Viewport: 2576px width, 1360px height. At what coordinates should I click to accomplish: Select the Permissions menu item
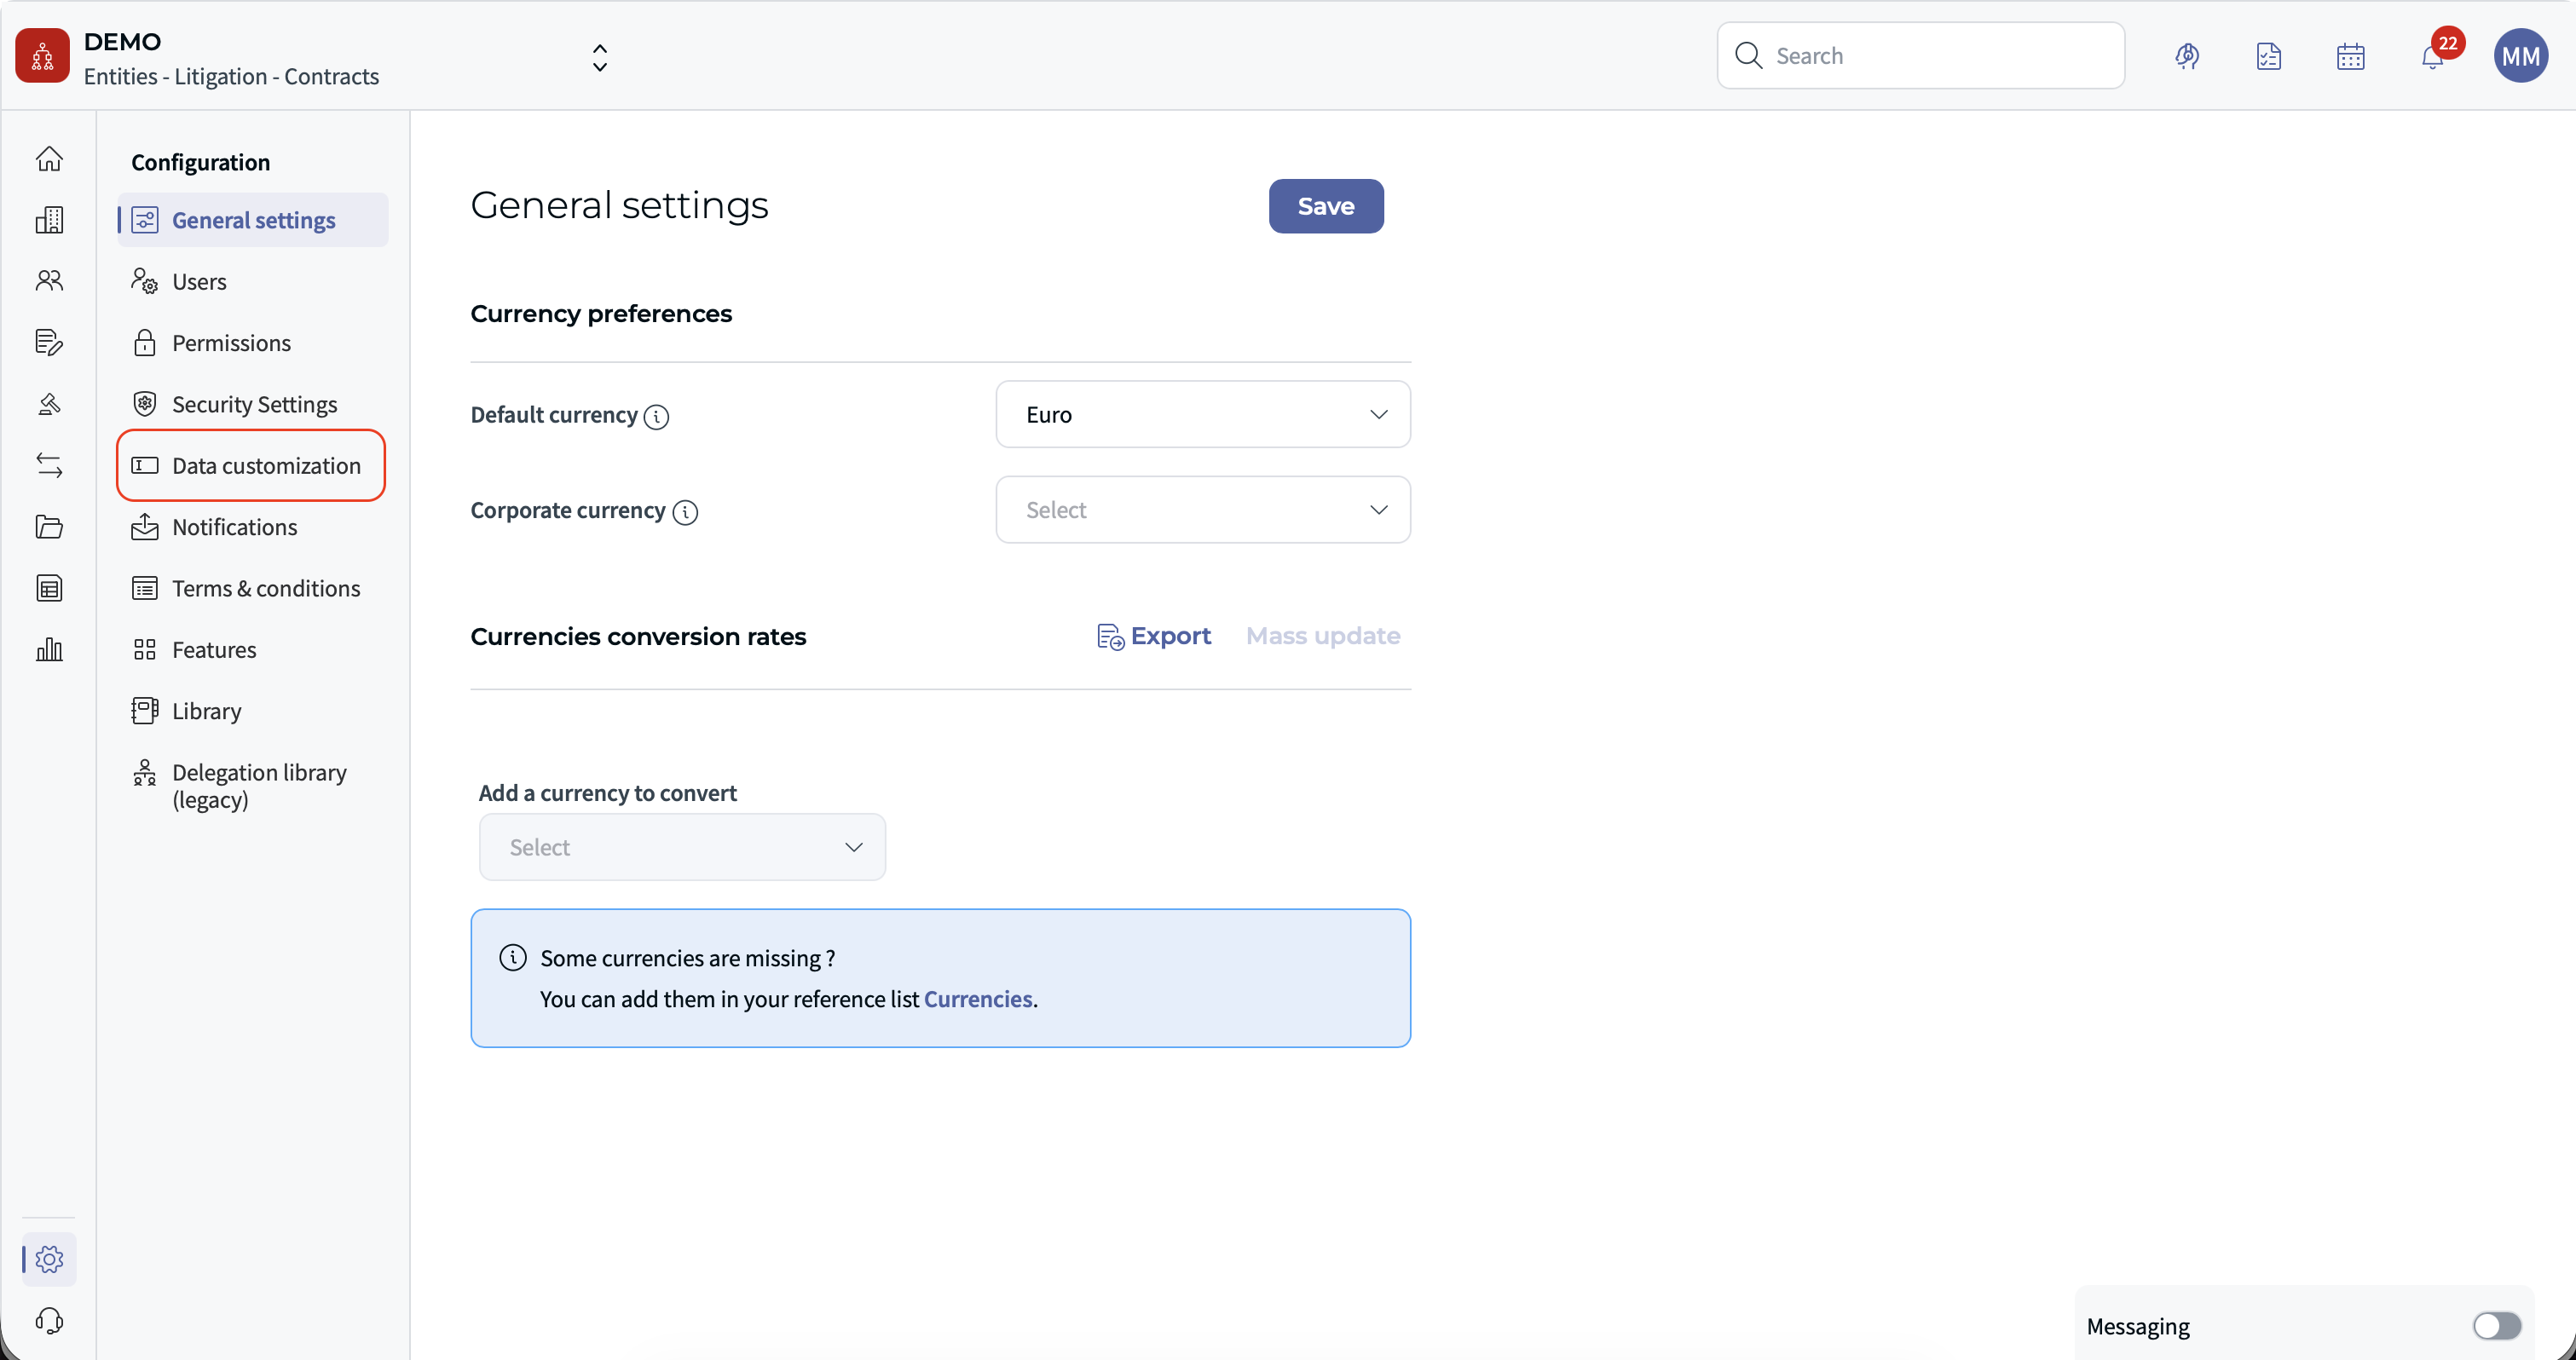pyautogui.click(x=231, y=343)
